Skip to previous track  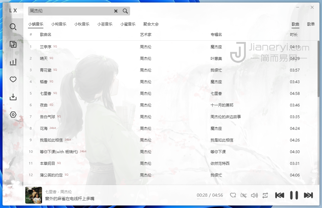[x=279, y=195]
